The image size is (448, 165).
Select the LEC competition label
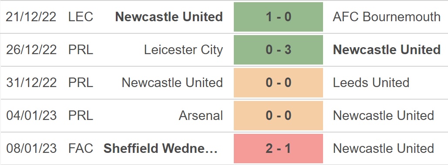click(81, 17)
